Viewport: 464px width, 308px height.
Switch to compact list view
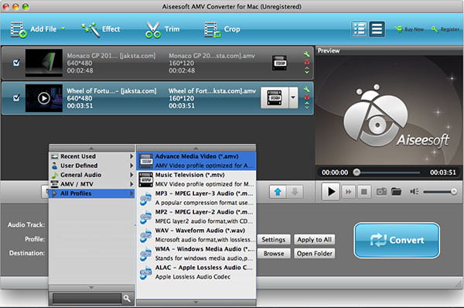377,29
